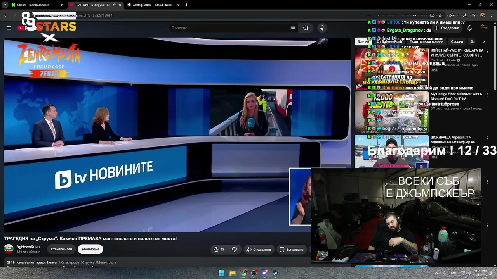Click the Станете член button
Screen dimensions: 497x279
tap(61, 249)
